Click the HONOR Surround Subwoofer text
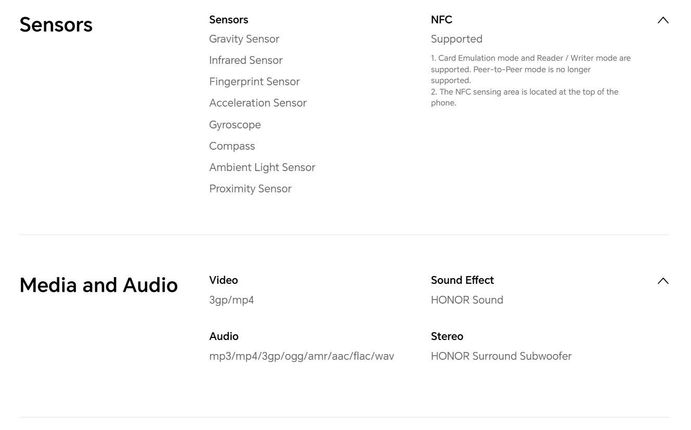Screen dimensions: 691x430 coord(501,356)
